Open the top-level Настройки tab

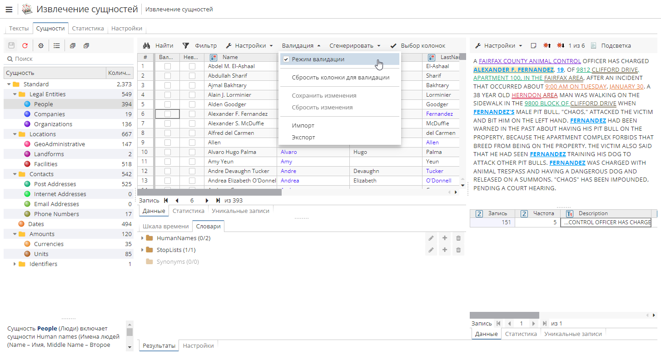pyautogui.click(x=127, y=28)
